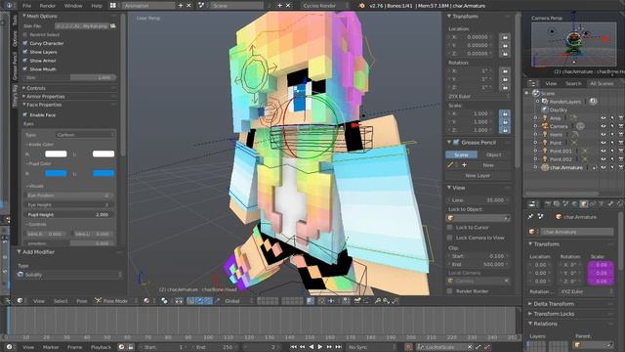
Task: Click the char.Armature icon in outliner
Action: 545,167
